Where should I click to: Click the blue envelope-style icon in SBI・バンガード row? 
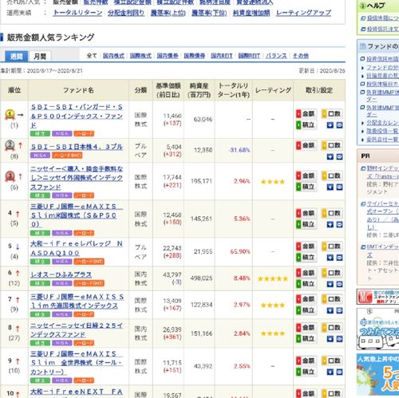pyautogui.click(x=339, y=125)
